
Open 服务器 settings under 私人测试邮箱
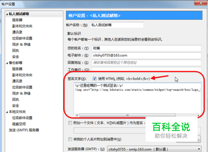(x=17, y=20)
